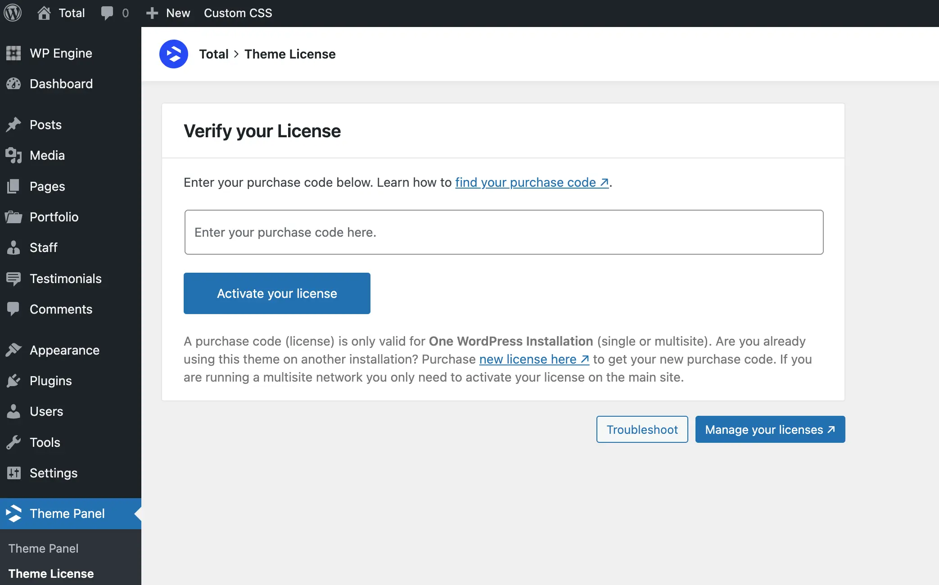The image size is (939, 585).
Task: Open the Media menu label
Action: point(47,155)
